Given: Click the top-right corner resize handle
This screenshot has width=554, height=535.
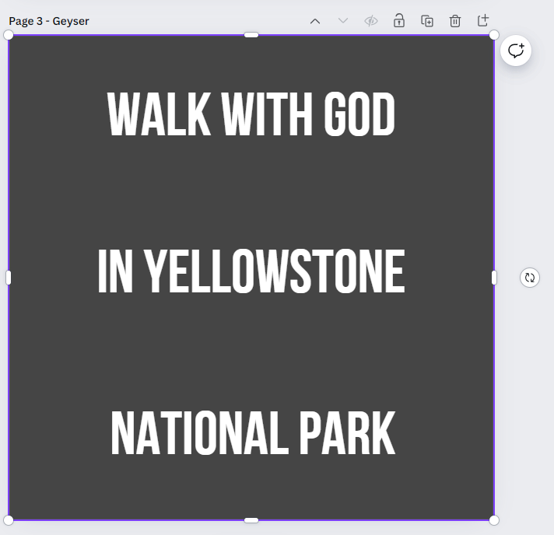Looking at the screenshot, I should coord(494,35).
